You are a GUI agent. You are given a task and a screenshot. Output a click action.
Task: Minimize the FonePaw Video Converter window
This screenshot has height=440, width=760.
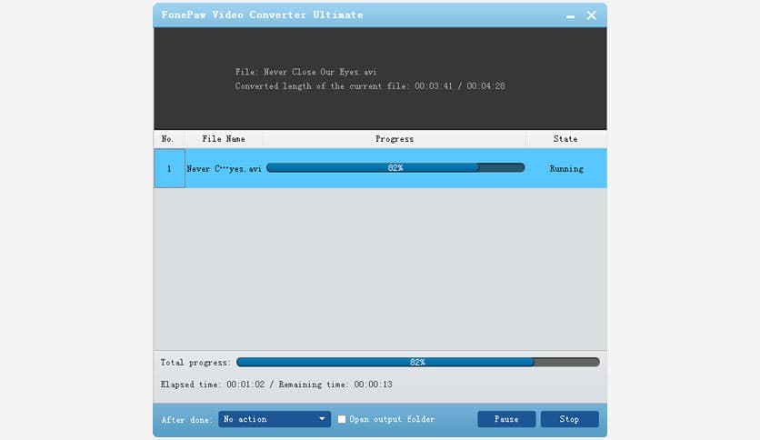click(x=571, y=16)
